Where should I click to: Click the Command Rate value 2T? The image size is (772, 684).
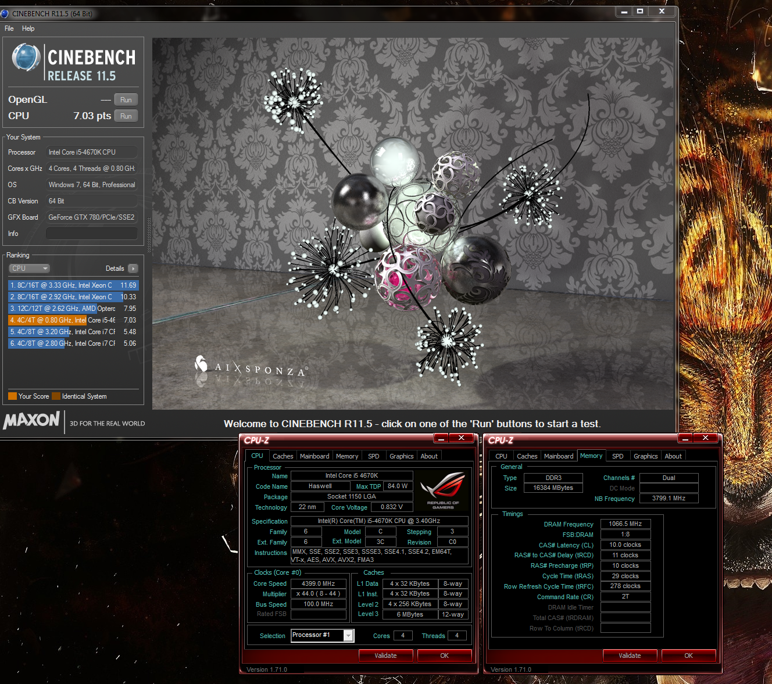(x=626, y=597)
